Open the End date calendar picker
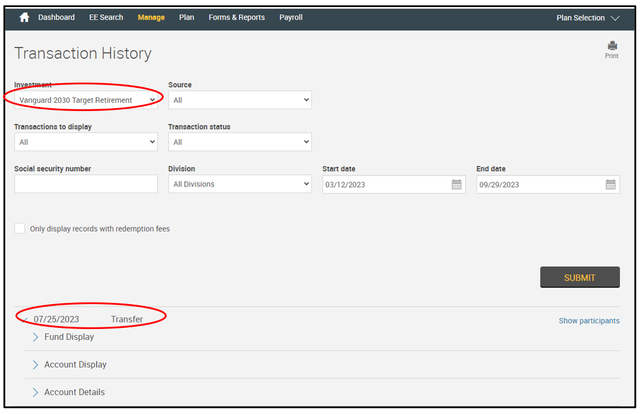Image resolution: width=642 pixels, height=414 pixels. tap(610, 185)
